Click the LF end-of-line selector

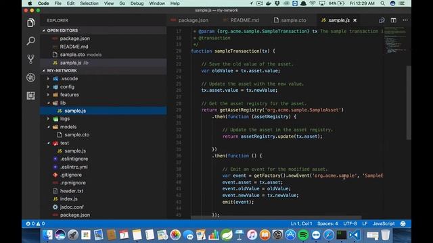coord(365,223)
